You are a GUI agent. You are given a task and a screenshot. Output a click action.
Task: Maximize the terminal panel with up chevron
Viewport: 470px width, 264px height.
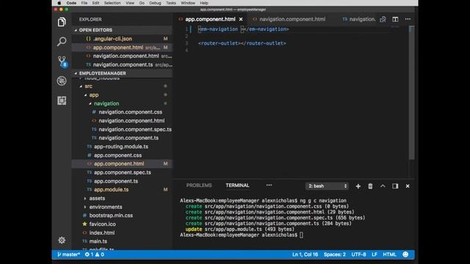383,186
